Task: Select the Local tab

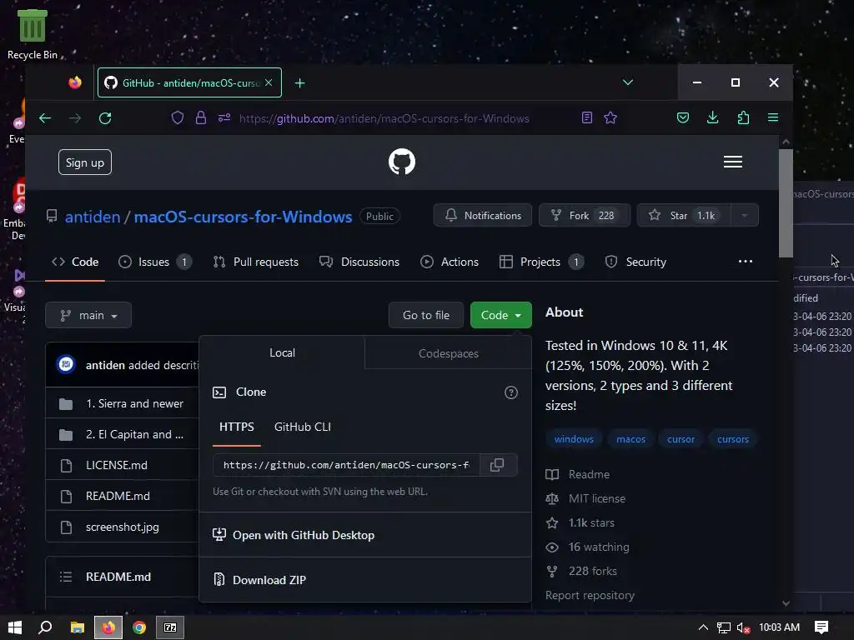Action: pyautogui.click(x=282, y=352)
